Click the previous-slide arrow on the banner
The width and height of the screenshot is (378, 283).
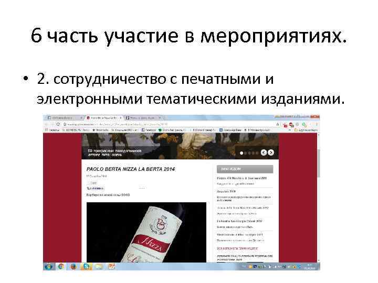click(264, 153)
